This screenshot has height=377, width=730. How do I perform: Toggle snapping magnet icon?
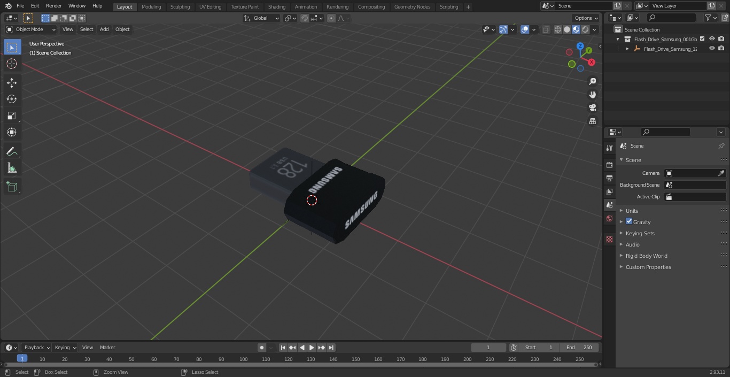click(x=304, y=18)
